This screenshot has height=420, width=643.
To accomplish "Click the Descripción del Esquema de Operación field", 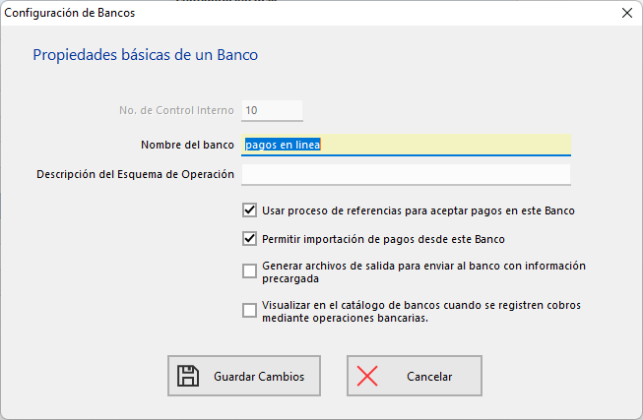I will [406, 174].
